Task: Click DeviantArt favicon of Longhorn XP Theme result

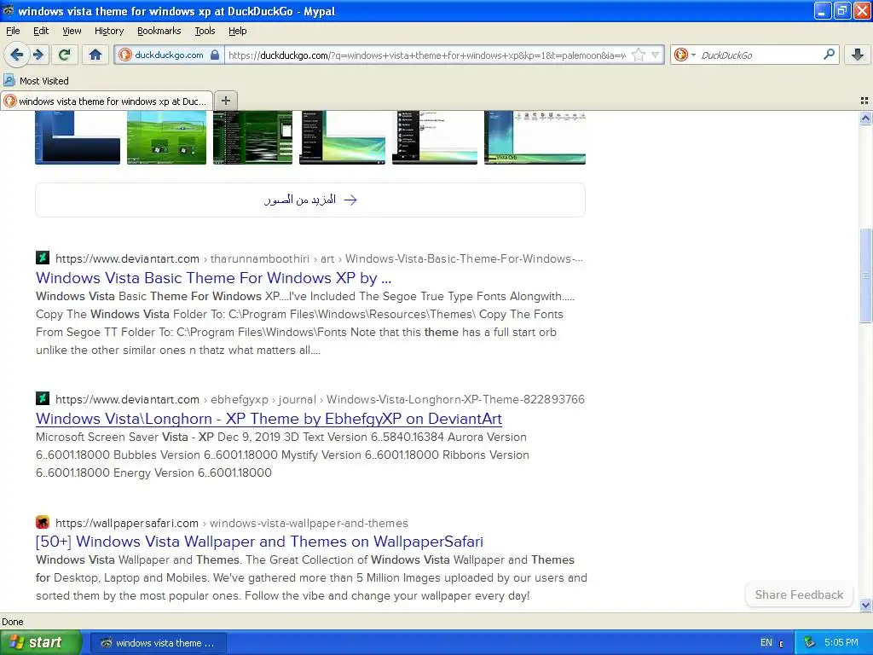Action: (43, 399)
